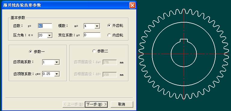
Task: Click the 模数： label
Action: point(63,26)
